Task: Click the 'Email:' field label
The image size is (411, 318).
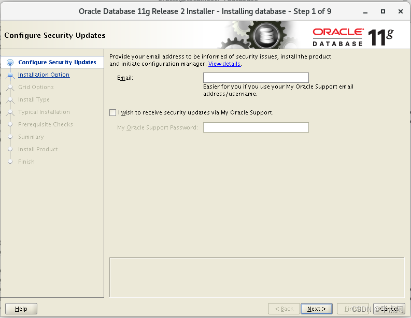Action: pyautogui.click(x=125, y=78)
